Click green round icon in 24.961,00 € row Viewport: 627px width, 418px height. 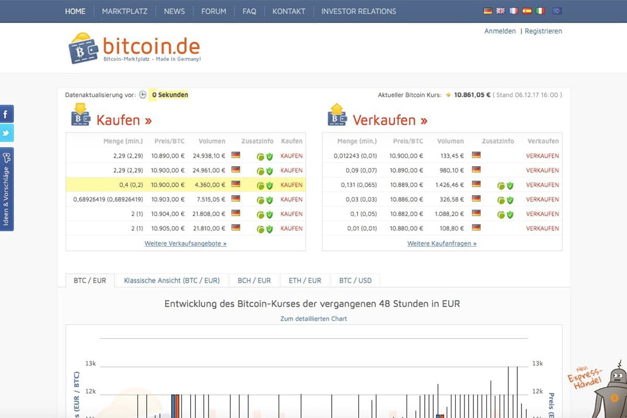pos(260,171)
